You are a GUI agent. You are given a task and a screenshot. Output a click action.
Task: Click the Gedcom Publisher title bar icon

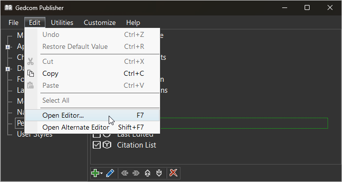click(8, 7)
